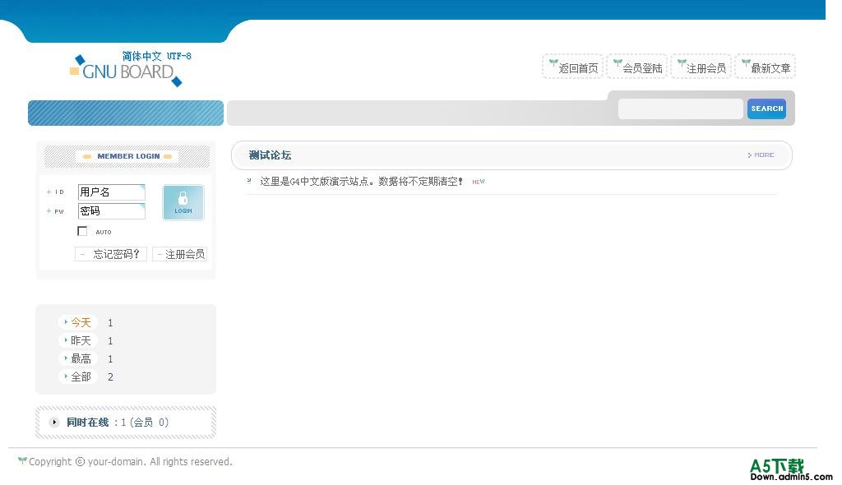Open the 会员登陆 menu item

coord(637,67)
